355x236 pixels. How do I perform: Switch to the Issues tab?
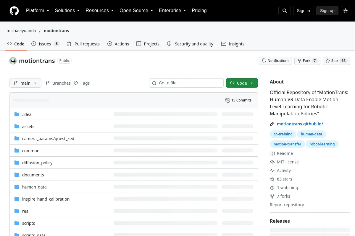click(x=46, y=44)
